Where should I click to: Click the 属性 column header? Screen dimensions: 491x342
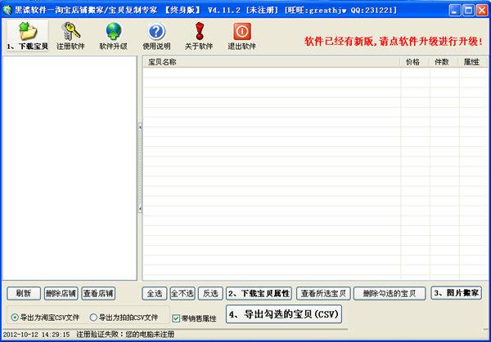coord(471,61)
